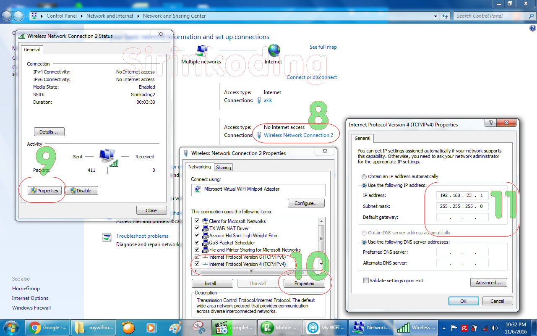Select Obtain an IP address automatically
The width and height of the screenshot is (537, 336).
(x=364, y=177)
